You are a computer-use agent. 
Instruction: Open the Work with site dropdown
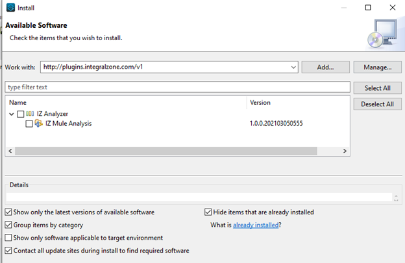click(293, 67)
